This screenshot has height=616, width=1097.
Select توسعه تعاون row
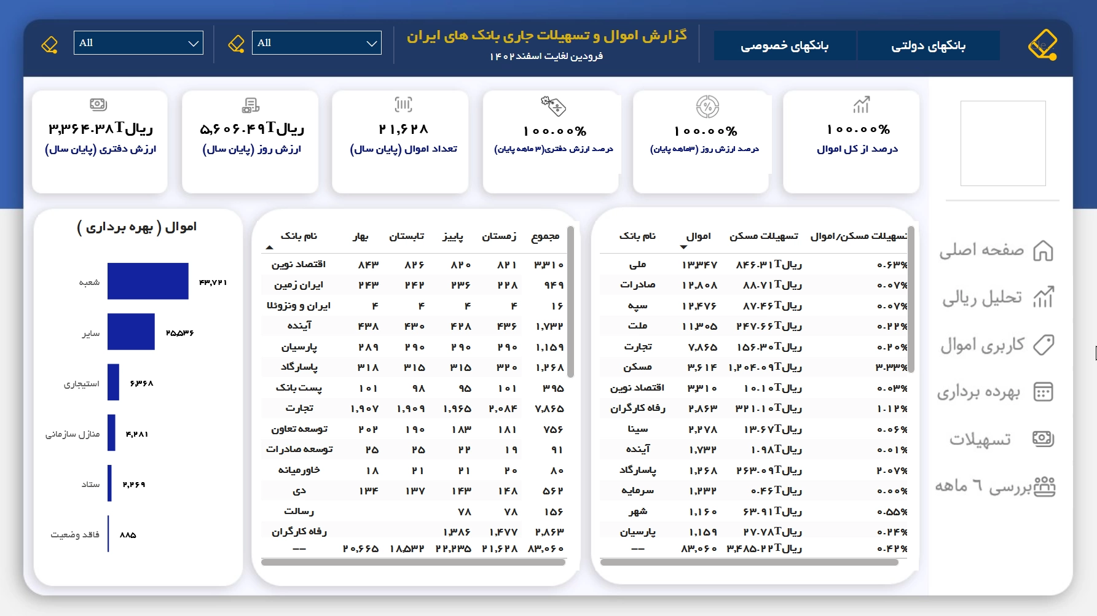tap(414, 429)
